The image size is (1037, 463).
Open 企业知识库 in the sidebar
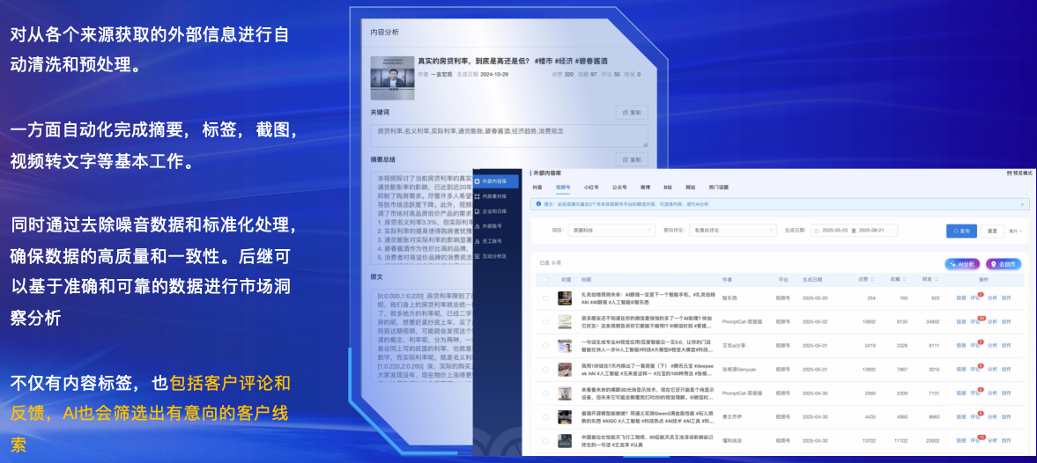click(496, 211)
